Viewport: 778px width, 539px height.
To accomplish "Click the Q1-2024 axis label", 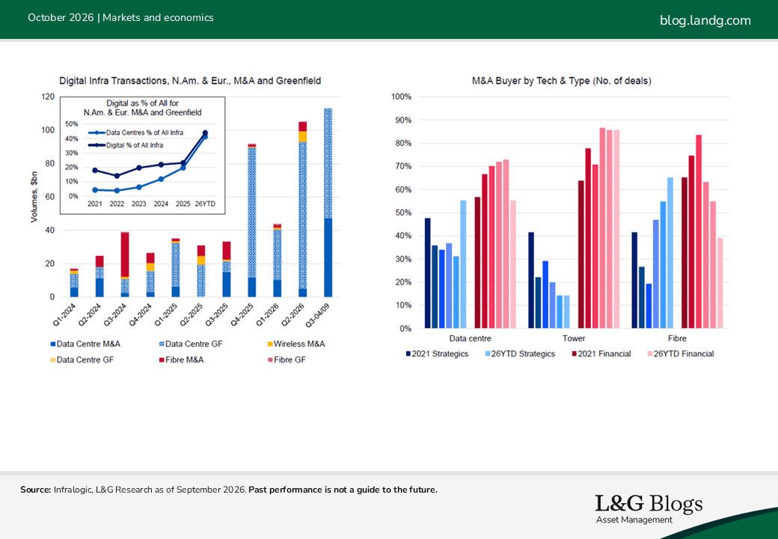I will [x=65, y=314].
